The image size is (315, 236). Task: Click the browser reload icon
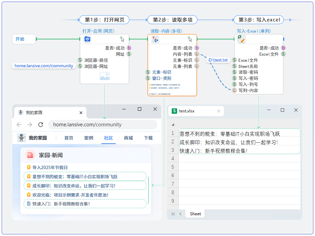[41, 125]
